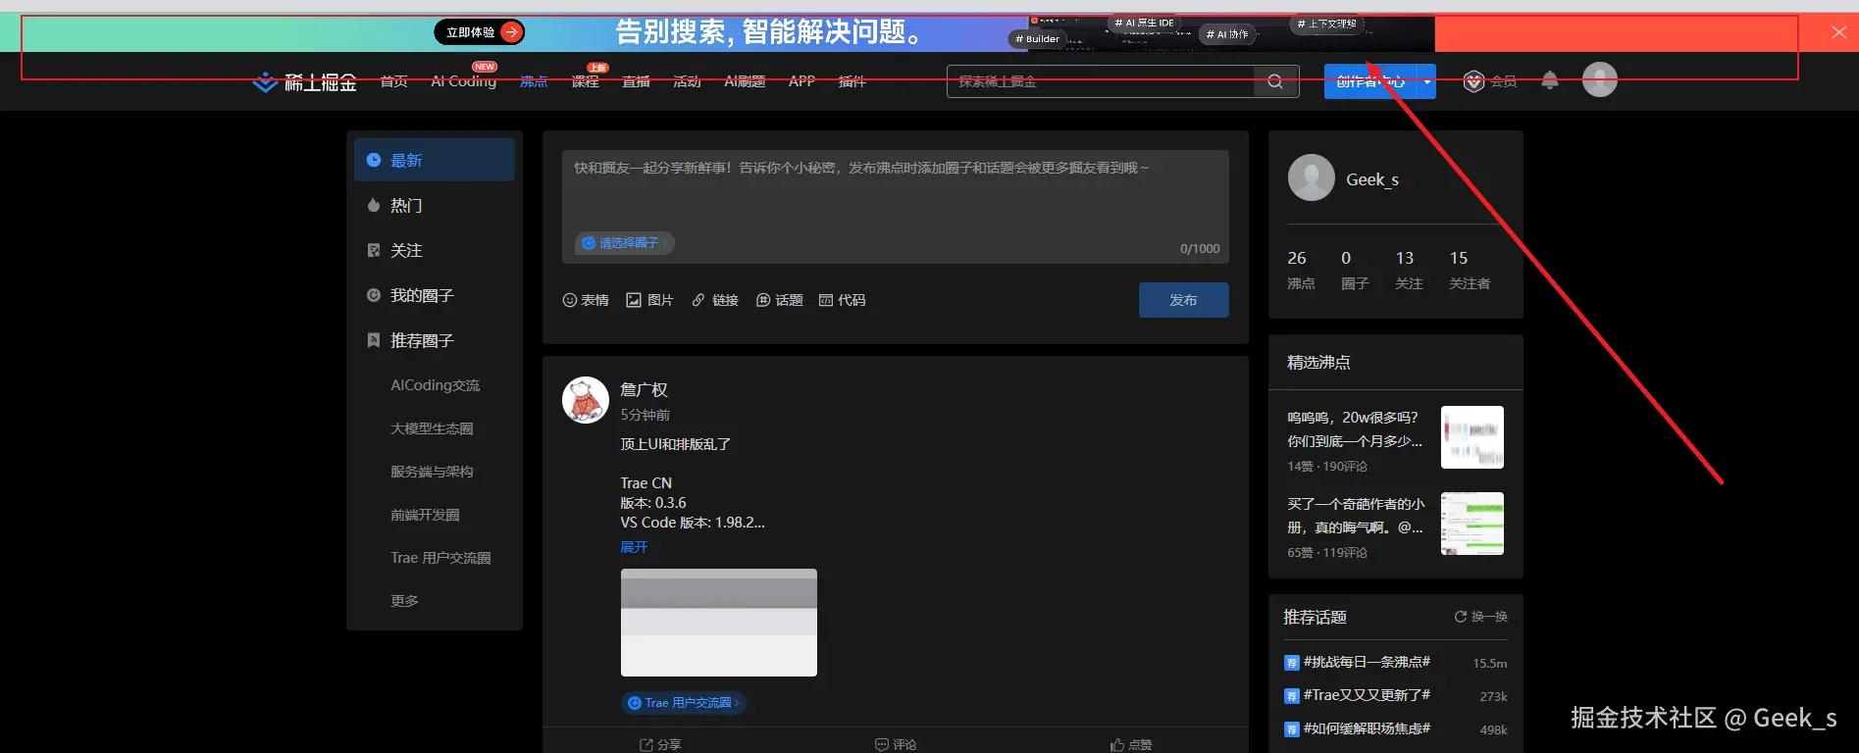Expand 更多 in recommended circles
This screenshot has width=1859, height=753.
click(x=404, y=601)
